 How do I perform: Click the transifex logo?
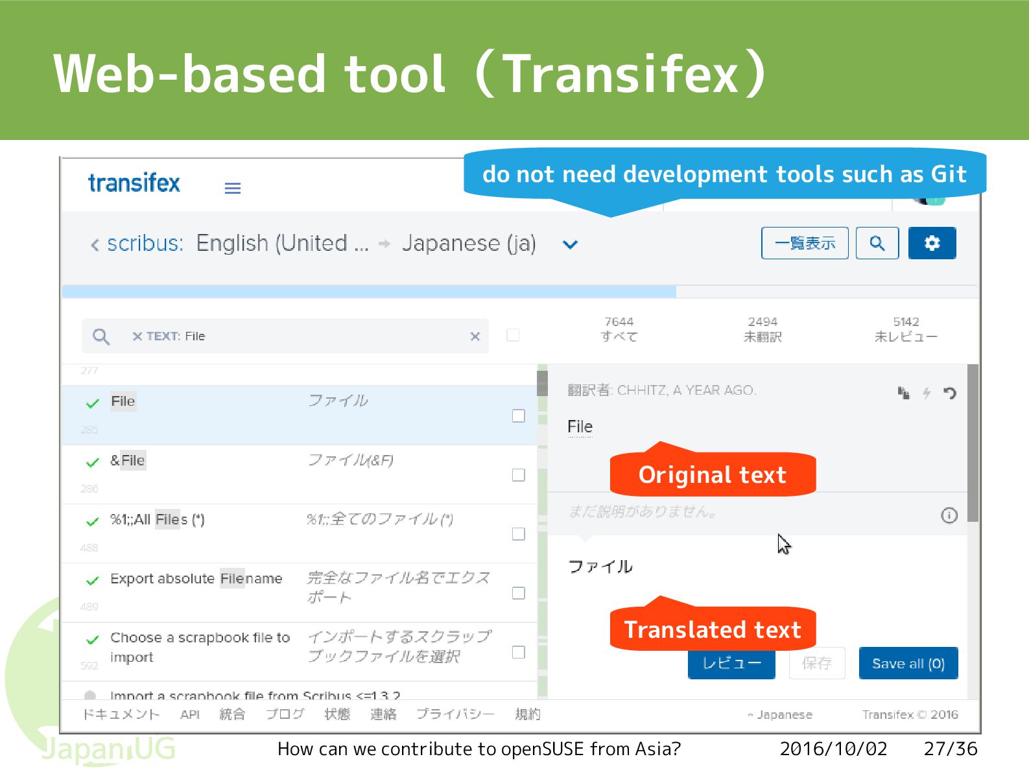click(x=134, y=183)
